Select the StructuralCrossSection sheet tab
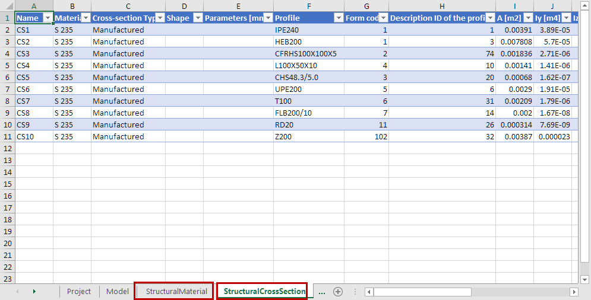 pos(264,291)
